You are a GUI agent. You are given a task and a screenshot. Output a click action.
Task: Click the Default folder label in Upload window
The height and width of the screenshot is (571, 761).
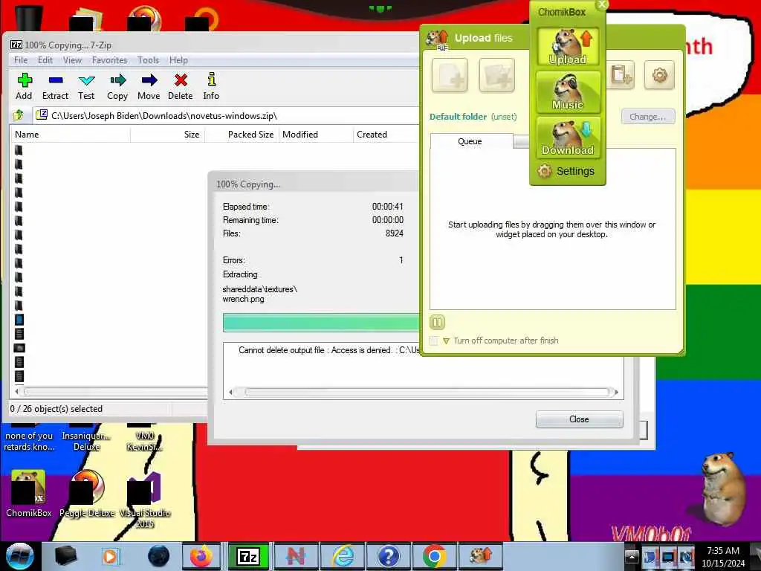458,117
